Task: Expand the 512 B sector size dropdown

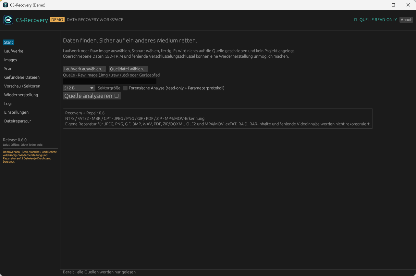Action: (x=79, y=88)
